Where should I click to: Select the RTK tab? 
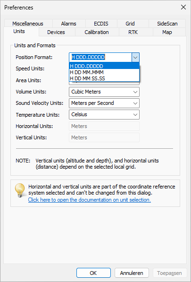pos(133,32)
